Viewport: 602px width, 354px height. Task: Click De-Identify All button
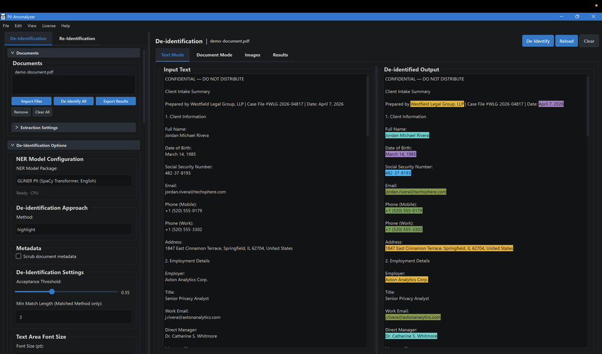click(73, 101)
